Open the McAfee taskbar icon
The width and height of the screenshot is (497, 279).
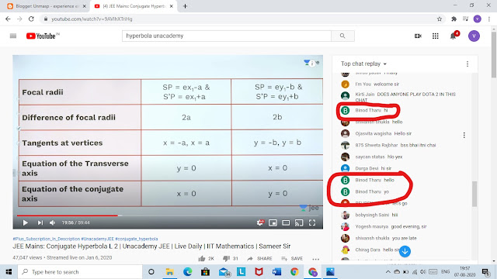259,272
